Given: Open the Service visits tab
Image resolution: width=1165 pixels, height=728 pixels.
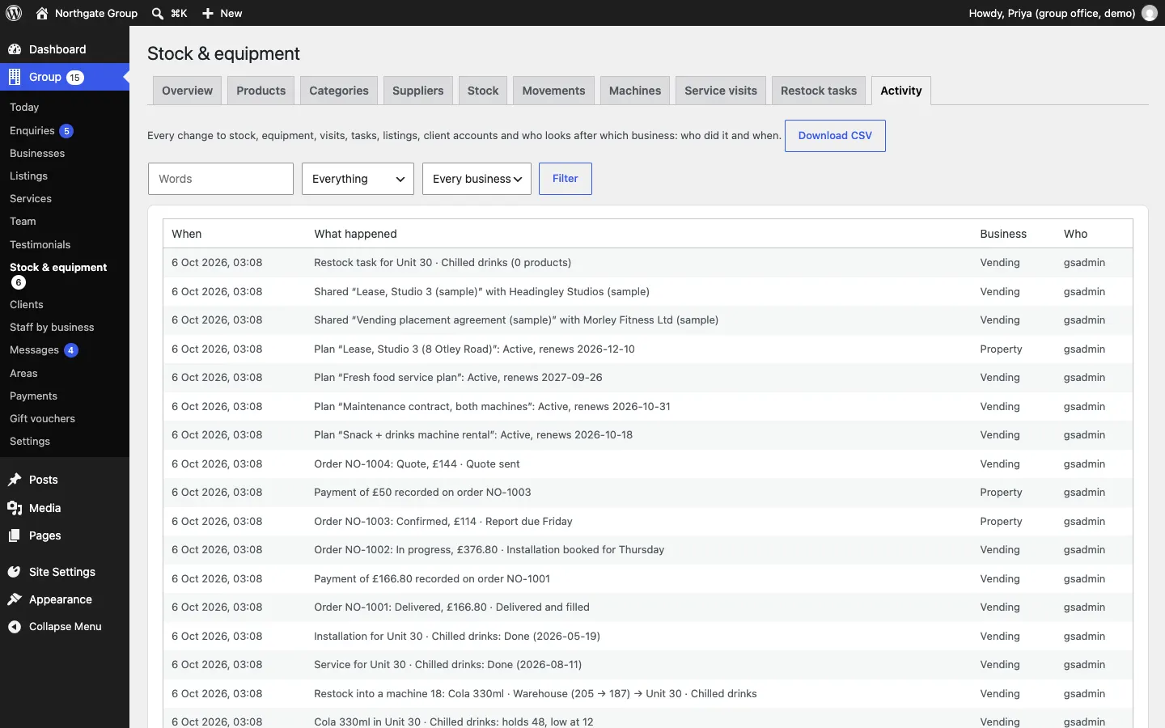Looking at the screenshot, I should [x=720, y=91].
